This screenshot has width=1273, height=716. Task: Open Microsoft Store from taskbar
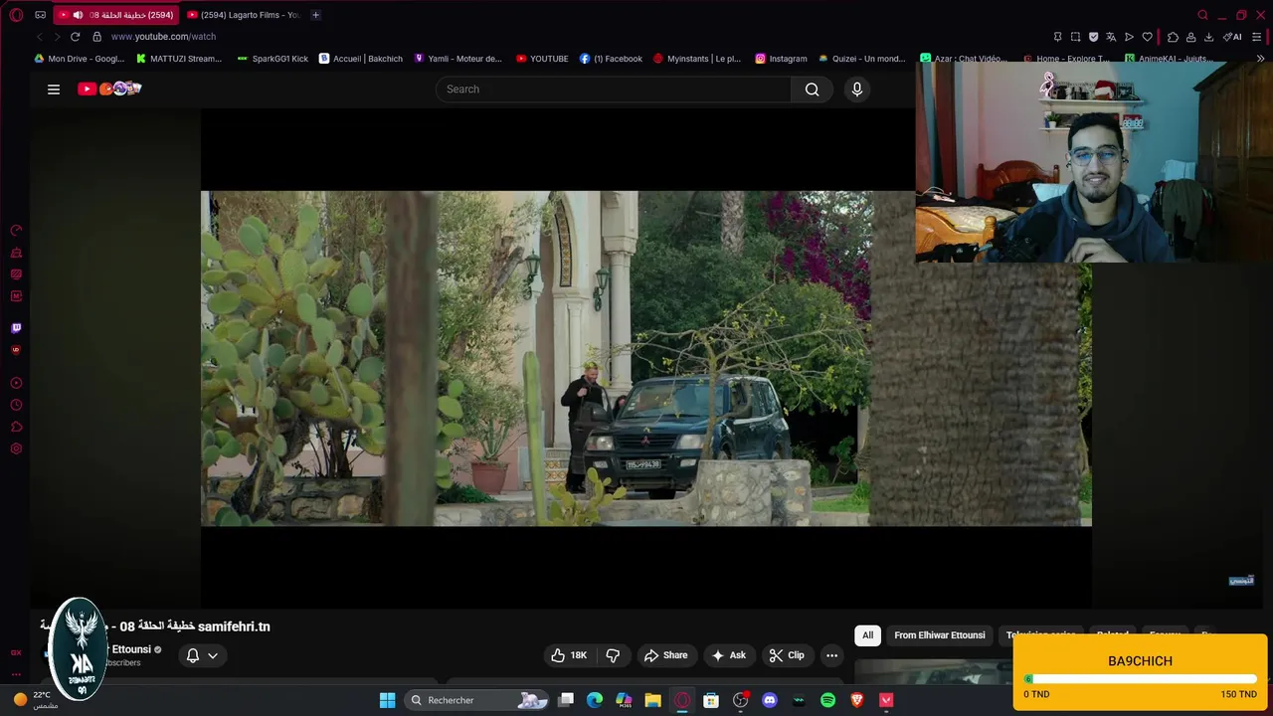coord(711,700)
